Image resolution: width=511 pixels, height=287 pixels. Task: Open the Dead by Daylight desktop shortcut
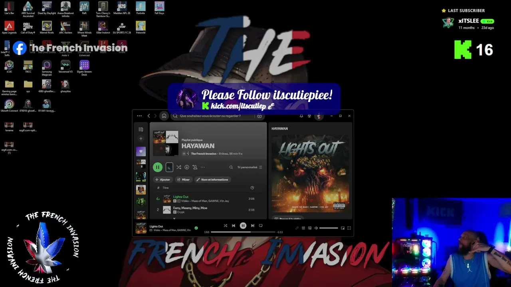pyautogui.click(x=47, y=8)
